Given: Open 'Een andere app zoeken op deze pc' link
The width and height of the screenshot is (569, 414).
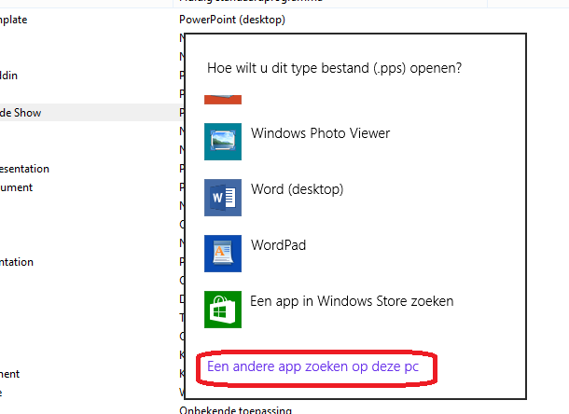Looking at the screenshot, I should pos(312,366).
